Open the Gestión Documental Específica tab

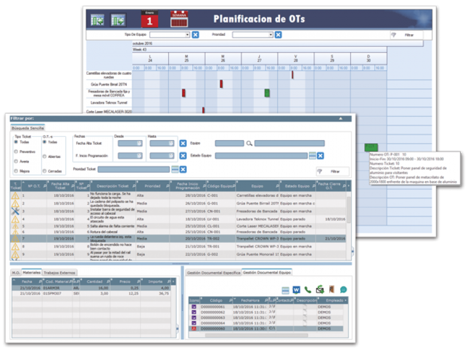tap(213, 273)
